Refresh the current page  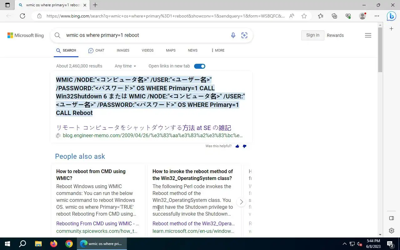(x=22, y=16)
